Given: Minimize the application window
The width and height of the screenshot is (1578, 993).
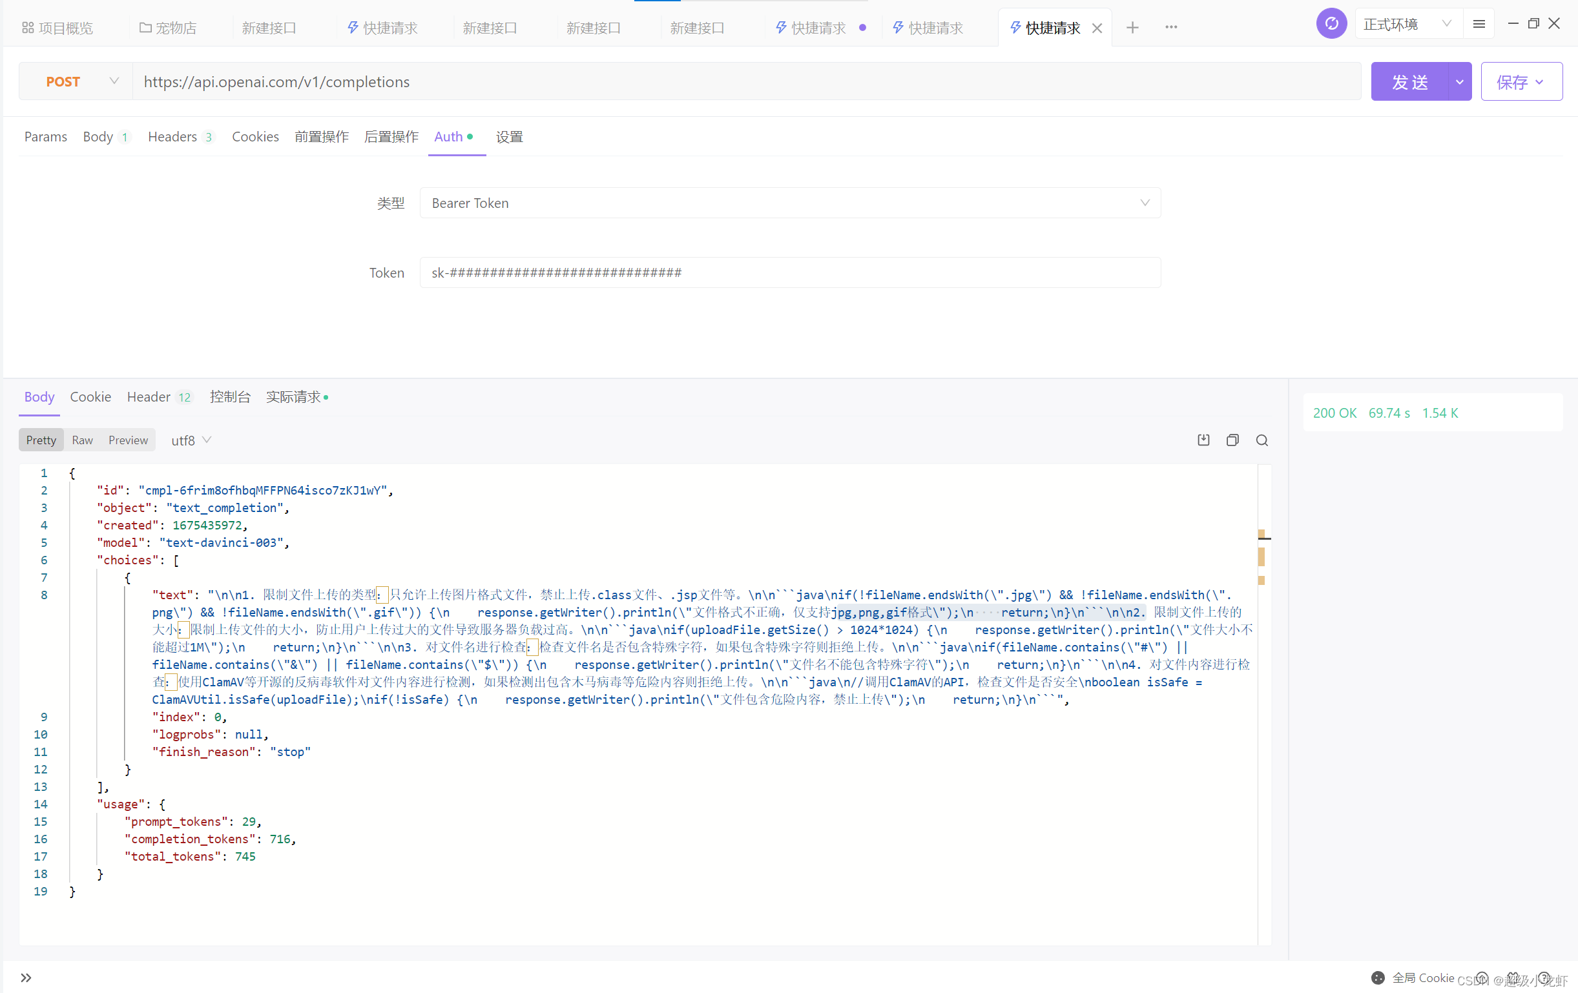Looking at the screenshot, I should pos(1513,24).
